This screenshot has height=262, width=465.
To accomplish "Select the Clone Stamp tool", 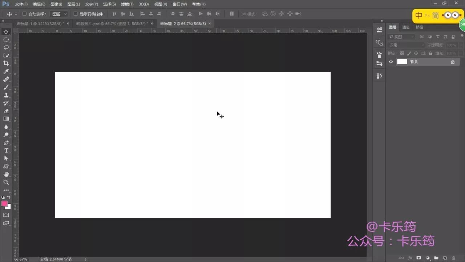I will coord(6,95).
